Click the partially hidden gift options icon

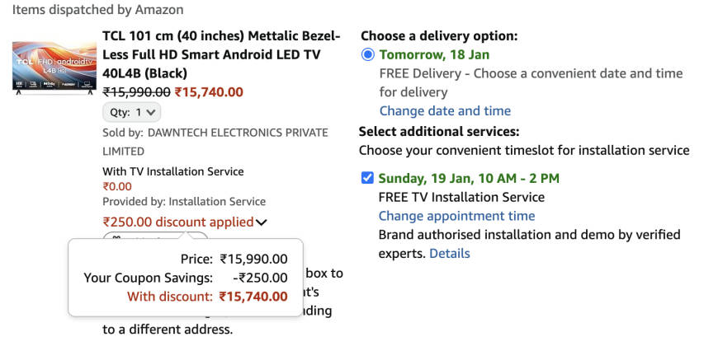116,237
